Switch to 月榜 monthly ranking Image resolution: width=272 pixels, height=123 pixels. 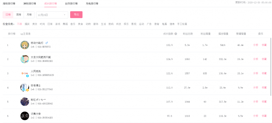point(29,15)
